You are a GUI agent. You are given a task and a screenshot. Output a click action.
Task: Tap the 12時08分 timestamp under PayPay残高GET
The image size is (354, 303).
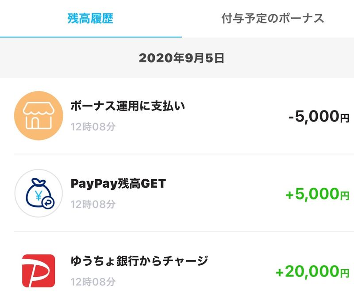(93, 204)
